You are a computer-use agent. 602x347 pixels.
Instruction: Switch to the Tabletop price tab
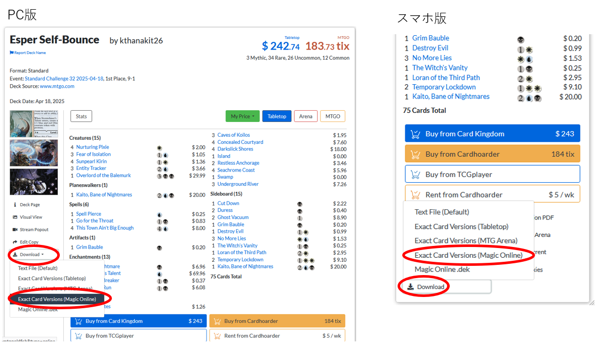click(277, 116)
